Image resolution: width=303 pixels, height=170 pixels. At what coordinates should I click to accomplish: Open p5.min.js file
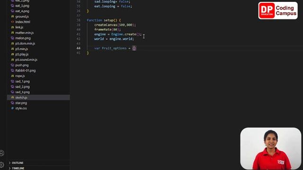click(x=21, y=49)
